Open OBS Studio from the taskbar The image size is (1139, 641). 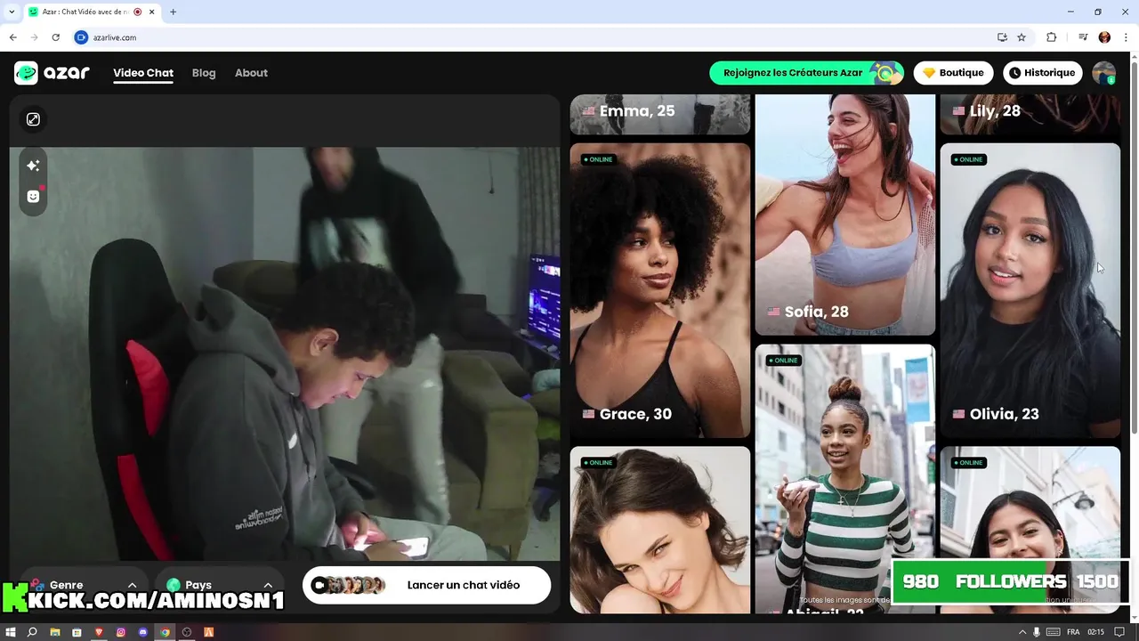pos(187,632)
